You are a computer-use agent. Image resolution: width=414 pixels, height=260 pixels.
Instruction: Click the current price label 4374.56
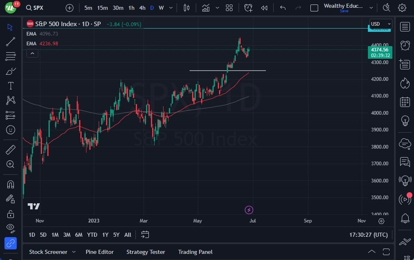click(x=380, y=49)
